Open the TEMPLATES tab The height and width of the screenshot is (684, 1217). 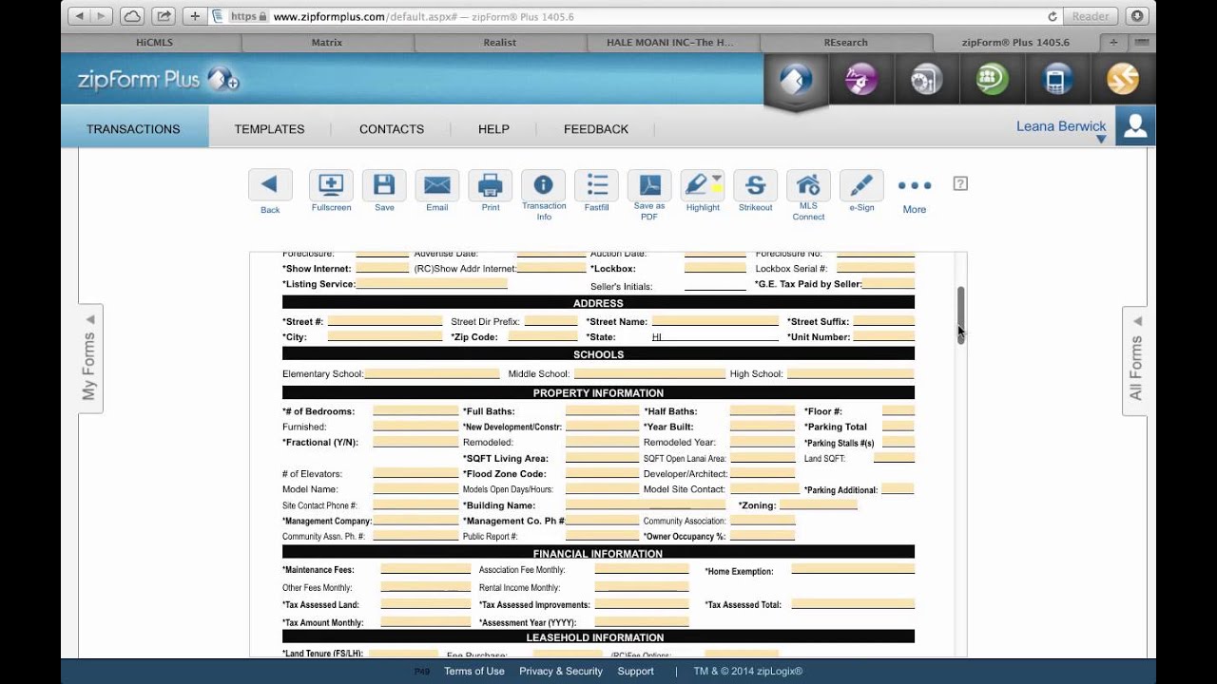point(269,128)
